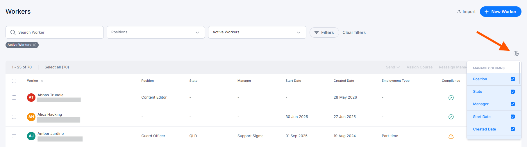Viewport: 527px width, 147px height.
Task: Click the Created Date column option
Action: (x=494, y=129)
